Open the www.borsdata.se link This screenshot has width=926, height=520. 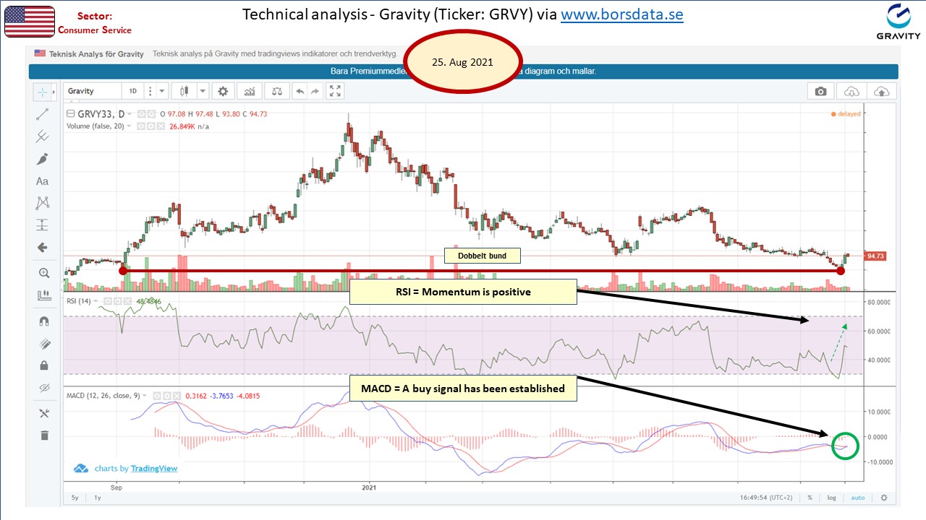(621, 14)
